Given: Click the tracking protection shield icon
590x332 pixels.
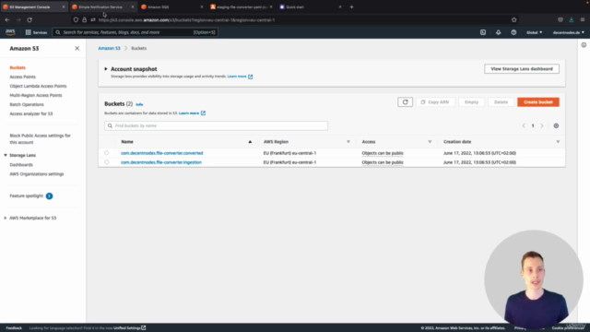Looking at the screenshot, I should pyautogui.click(x=76, y=19).
